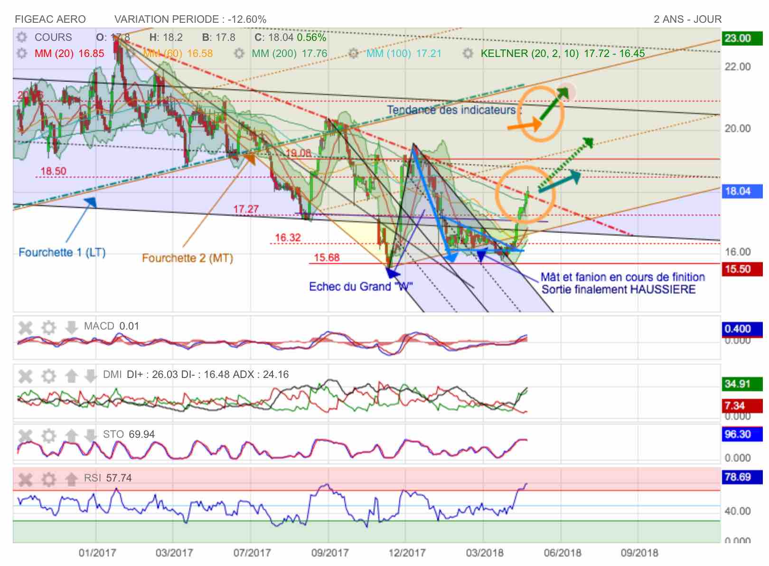Click the 18.50 resistance level label
This screenshot has width=769, height=566.
pyautogui.click(x=53, y=171)
